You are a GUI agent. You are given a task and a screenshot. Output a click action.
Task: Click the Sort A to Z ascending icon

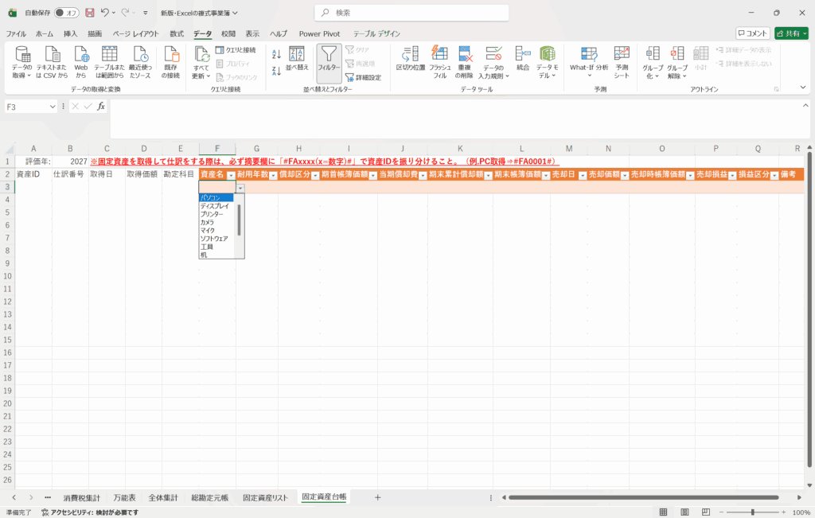coord(276,54)
